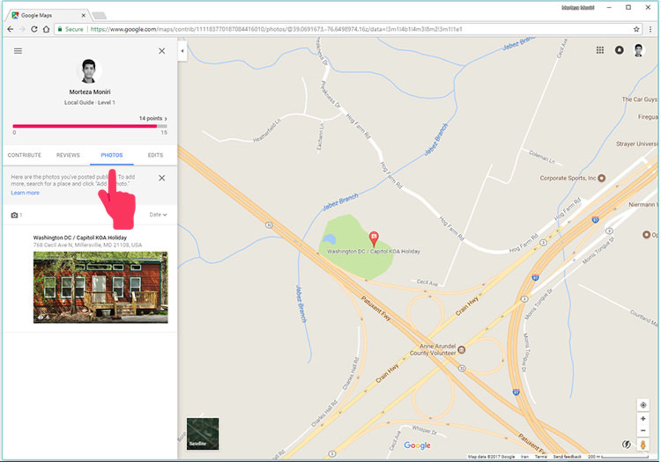Click Washington DC / Capitol KOA Holiday title

tap(80, 238)
